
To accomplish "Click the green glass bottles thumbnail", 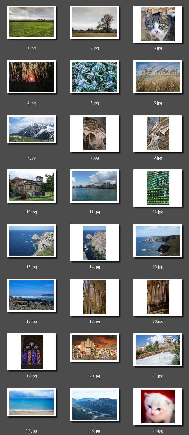I will [x=158, y=188].
